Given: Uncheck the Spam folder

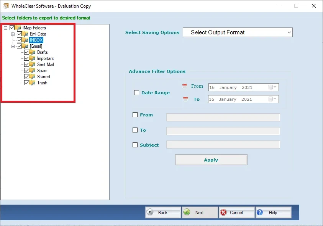Looking at the screenshot, I should [x=26, y=70].
